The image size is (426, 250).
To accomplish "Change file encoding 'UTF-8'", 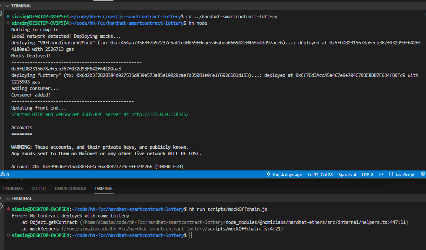I will pos(368,175).
